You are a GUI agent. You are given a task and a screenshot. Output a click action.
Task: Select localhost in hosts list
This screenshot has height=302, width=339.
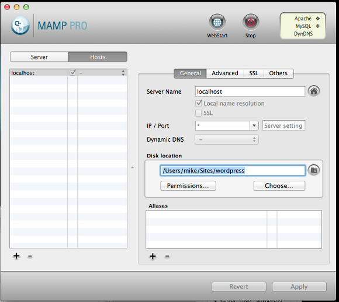[x=23, y=73]
